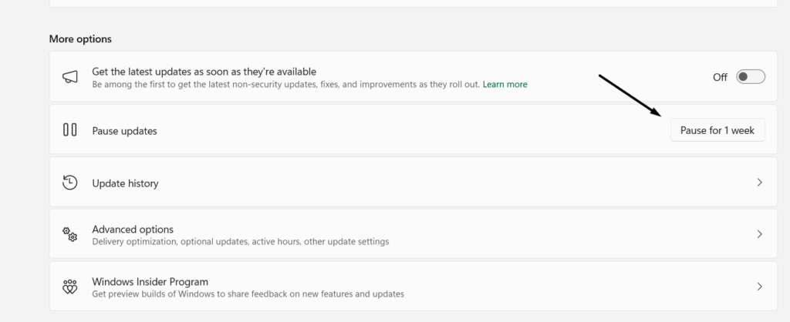The height and width of the screenshot is (322, 790).
Task: Click the More options section heading
Action: click(x=80, y=39)
